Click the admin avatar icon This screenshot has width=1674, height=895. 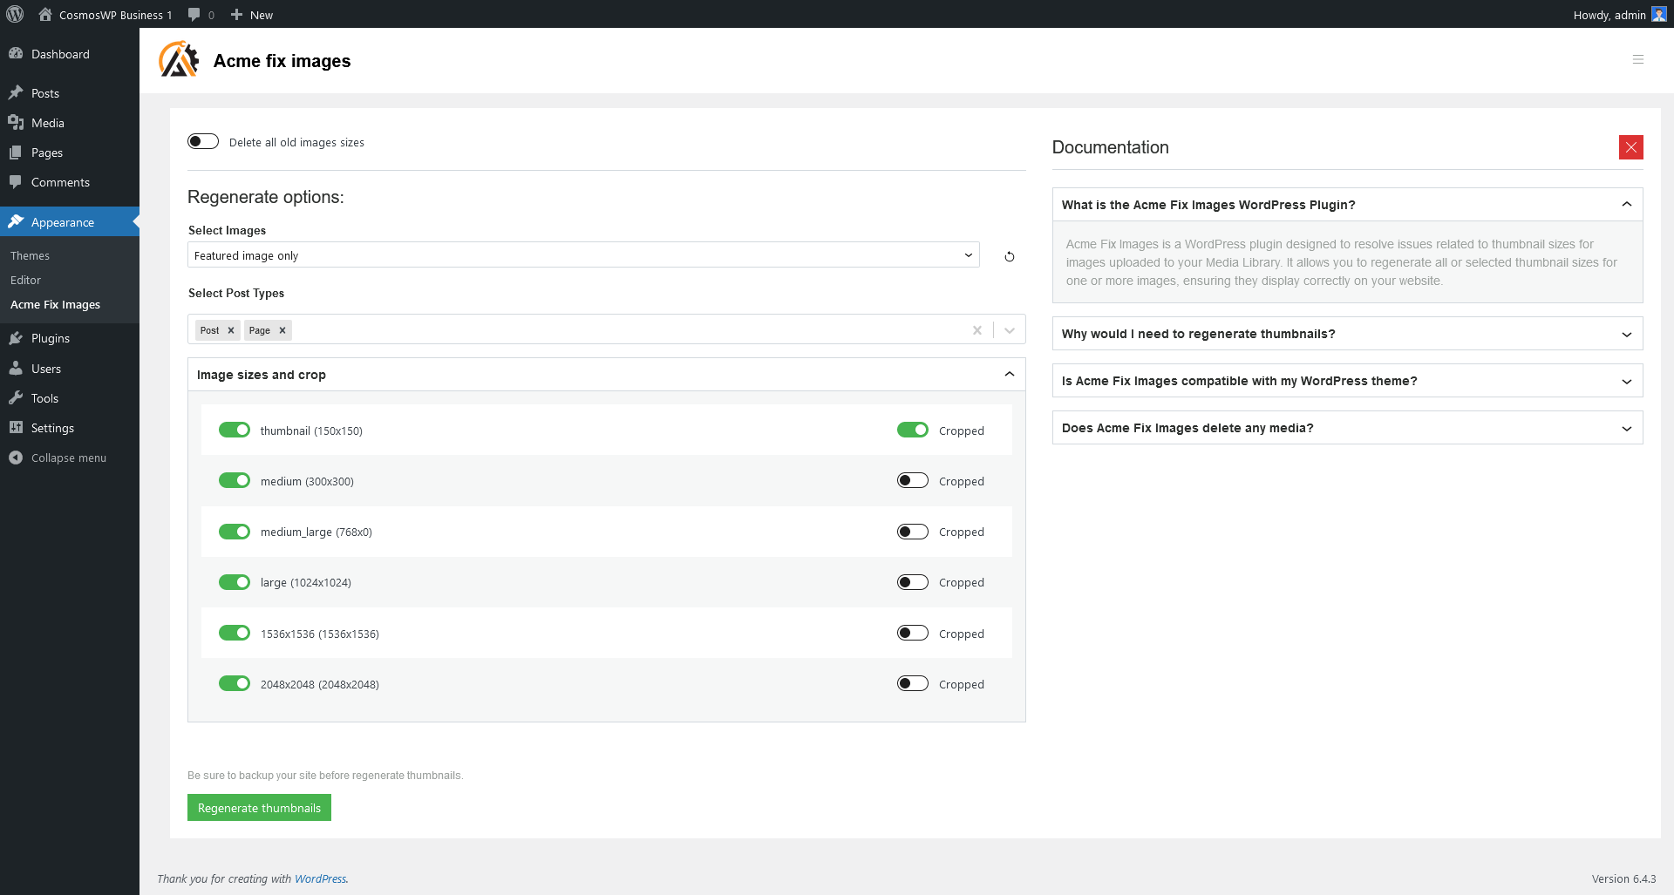point(1658,14)
